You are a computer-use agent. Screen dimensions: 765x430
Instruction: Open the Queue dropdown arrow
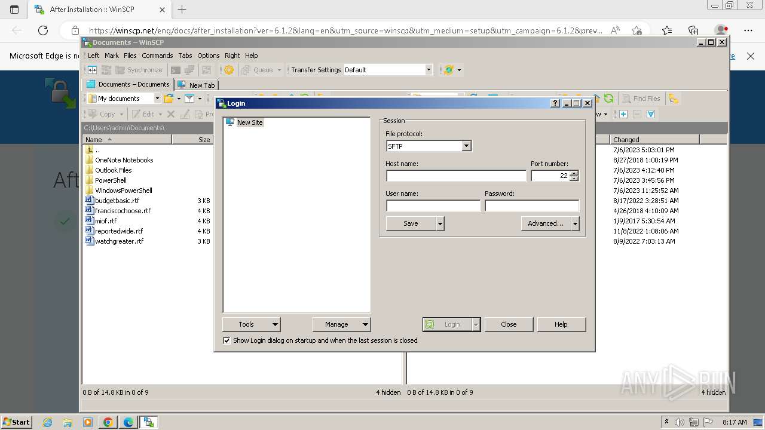point(279,70)
